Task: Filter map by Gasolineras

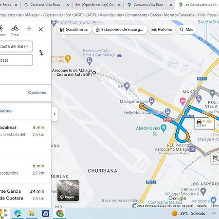Action: (74, 30)
